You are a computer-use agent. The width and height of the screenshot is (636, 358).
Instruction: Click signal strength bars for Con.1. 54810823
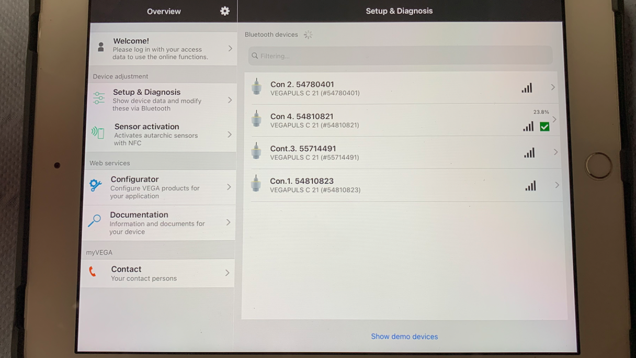click(x=530, y=185)
